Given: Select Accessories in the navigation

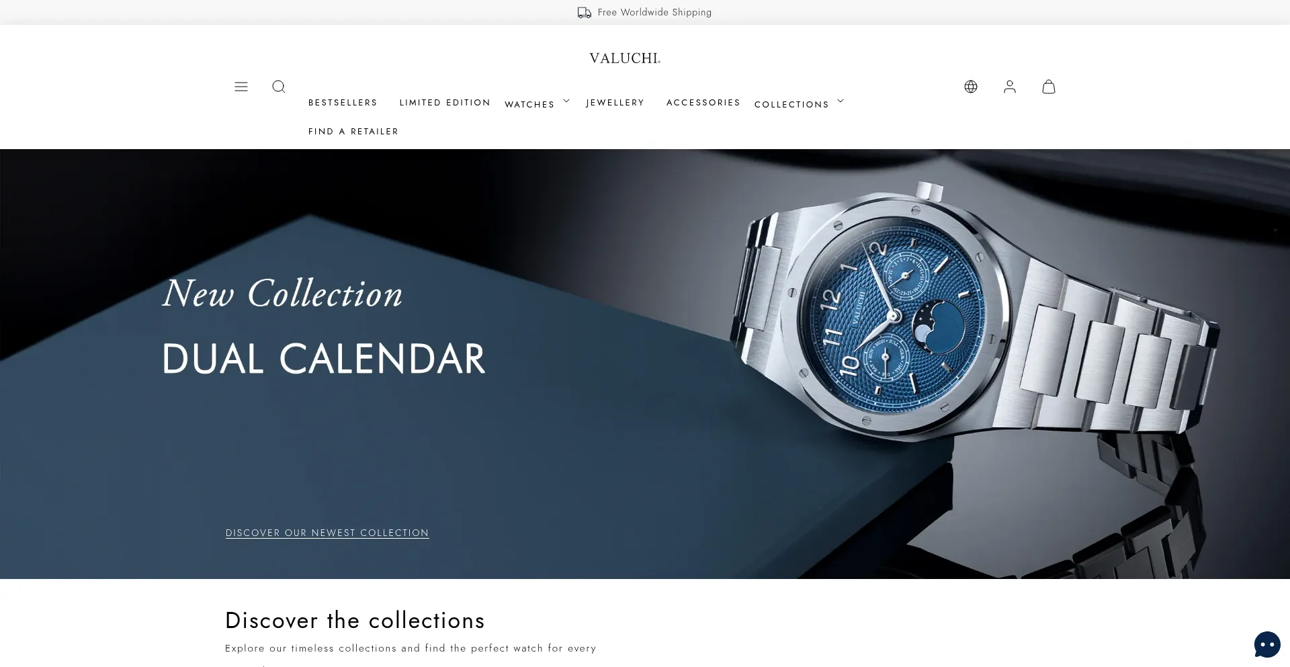Looking at the screenshot, I should 703,102.
